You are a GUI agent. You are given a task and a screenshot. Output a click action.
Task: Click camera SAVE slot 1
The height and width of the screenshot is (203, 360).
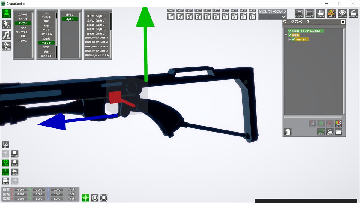[x=171, y=15]
